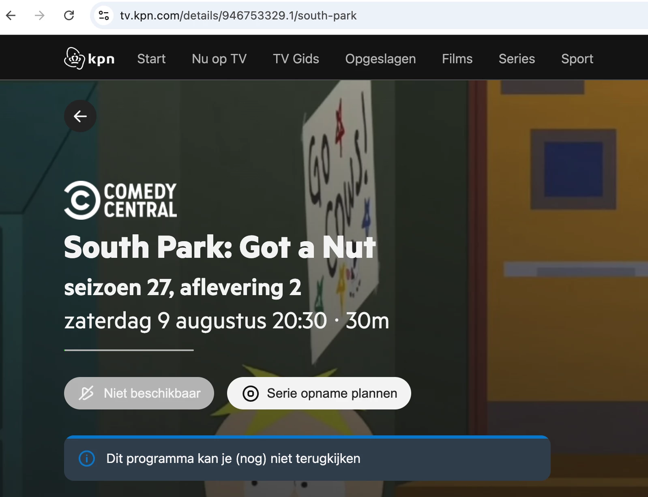Screen dimensions: 648x497
Task: Click the title South Park: Got a Nut
Action: (x=220, y=247)
